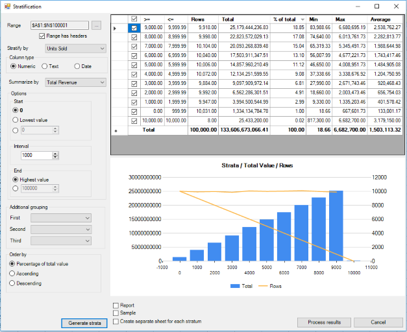The height and width of the screenshot is (332, 407).
Task: Uncheck the 0.00 stratum row checkbox
Action: (134, 112)
